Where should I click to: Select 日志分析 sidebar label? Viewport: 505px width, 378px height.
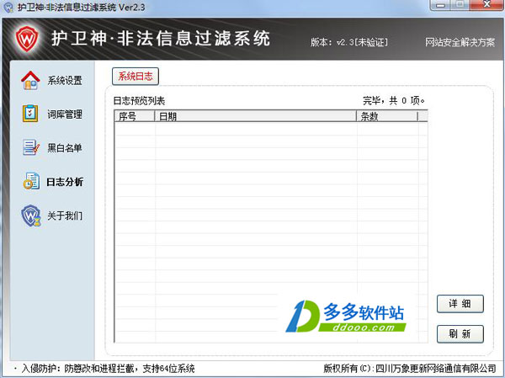[65, 182]
